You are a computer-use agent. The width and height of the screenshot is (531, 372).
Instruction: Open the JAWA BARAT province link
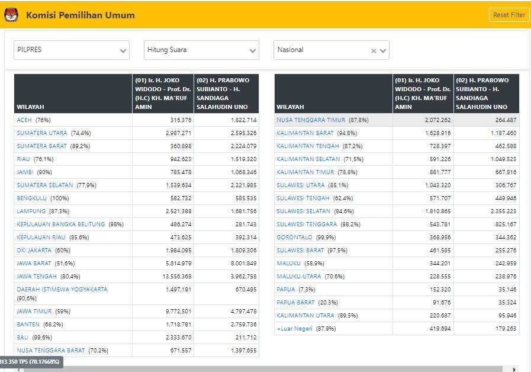click(x=34, y=264)
